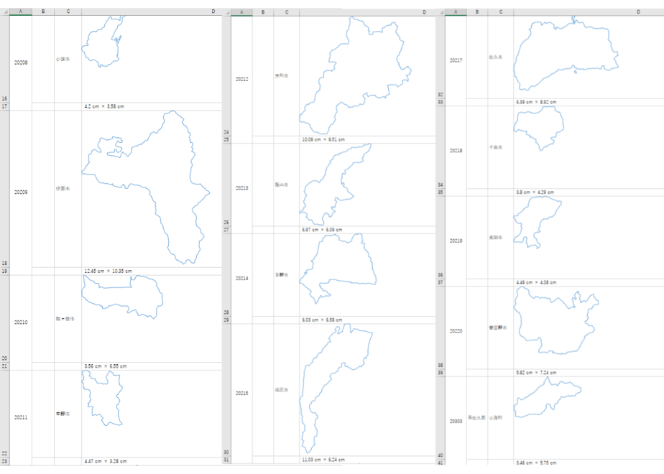Click column A header above cell 20208

(21, 11)
